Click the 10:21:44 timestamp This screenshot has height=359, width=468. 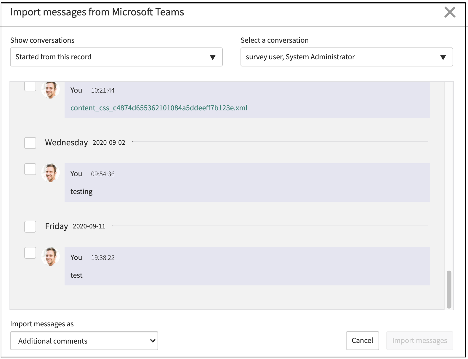click(x=103, y=90)
